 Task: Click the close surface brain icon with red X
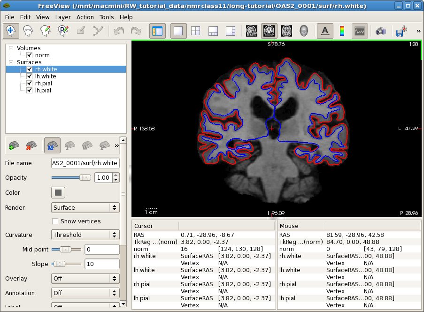(31, 145)
